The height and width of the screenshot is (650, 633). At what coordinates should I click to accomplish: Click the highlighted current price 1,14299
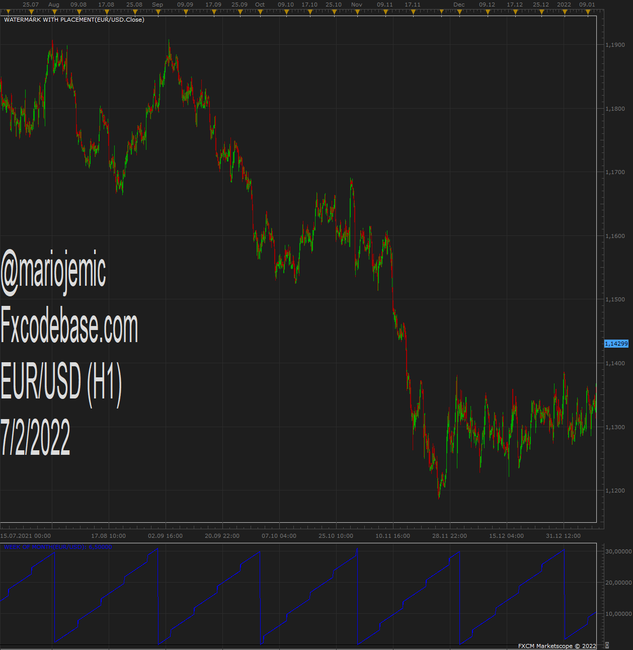[616, 344]
